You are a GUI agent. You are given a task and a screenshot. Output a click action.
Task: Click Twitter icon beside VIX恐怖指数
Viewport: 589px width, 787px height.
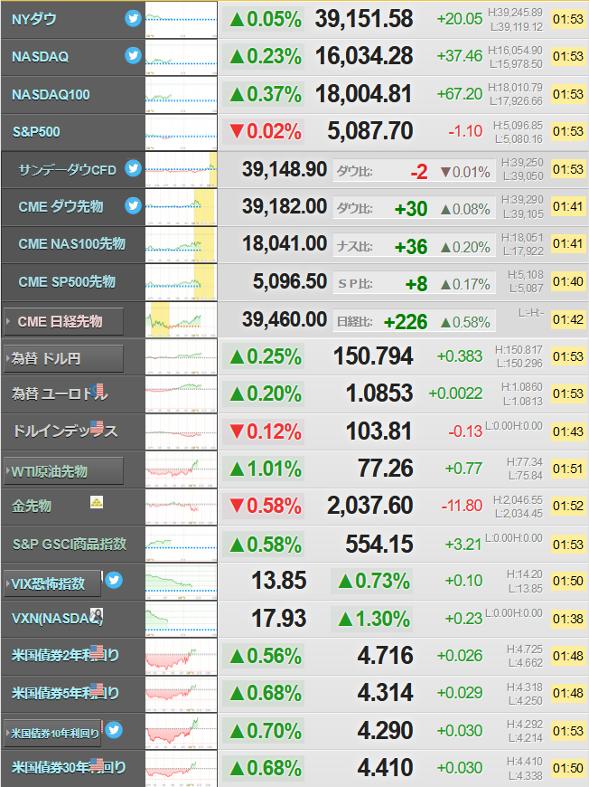click(114, 580)
